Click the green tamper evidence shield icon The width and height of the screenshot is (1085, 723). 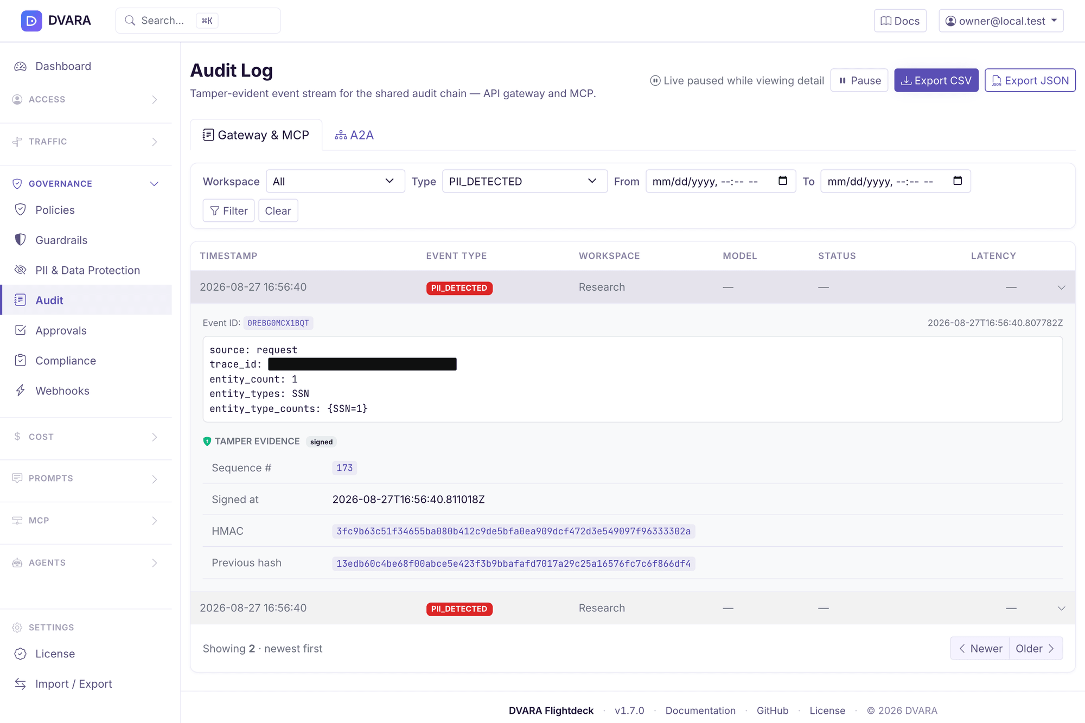click(207, 442)
